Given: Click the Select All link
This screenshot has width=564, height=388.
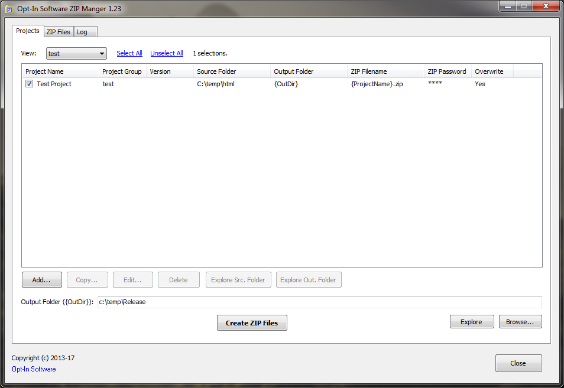Looking at the screenshot, I should tap(129, 53).
